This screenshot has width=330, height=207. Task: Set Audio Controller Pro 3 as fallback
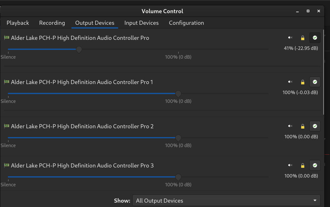[x=315, y=165]
